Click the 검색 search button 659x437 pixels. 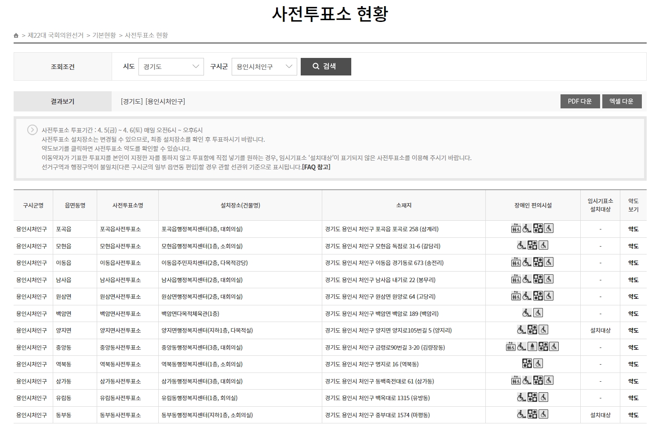(x=326, y=67)
